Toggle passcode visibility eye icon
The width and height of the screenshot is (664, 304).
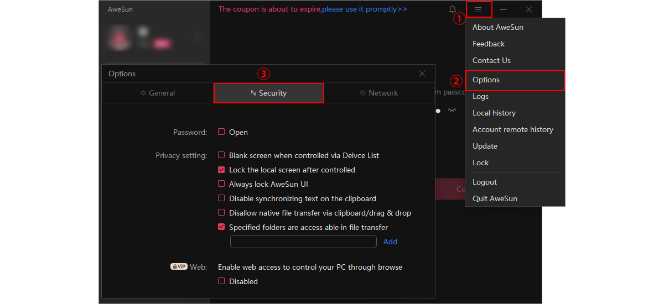[452, 110]
